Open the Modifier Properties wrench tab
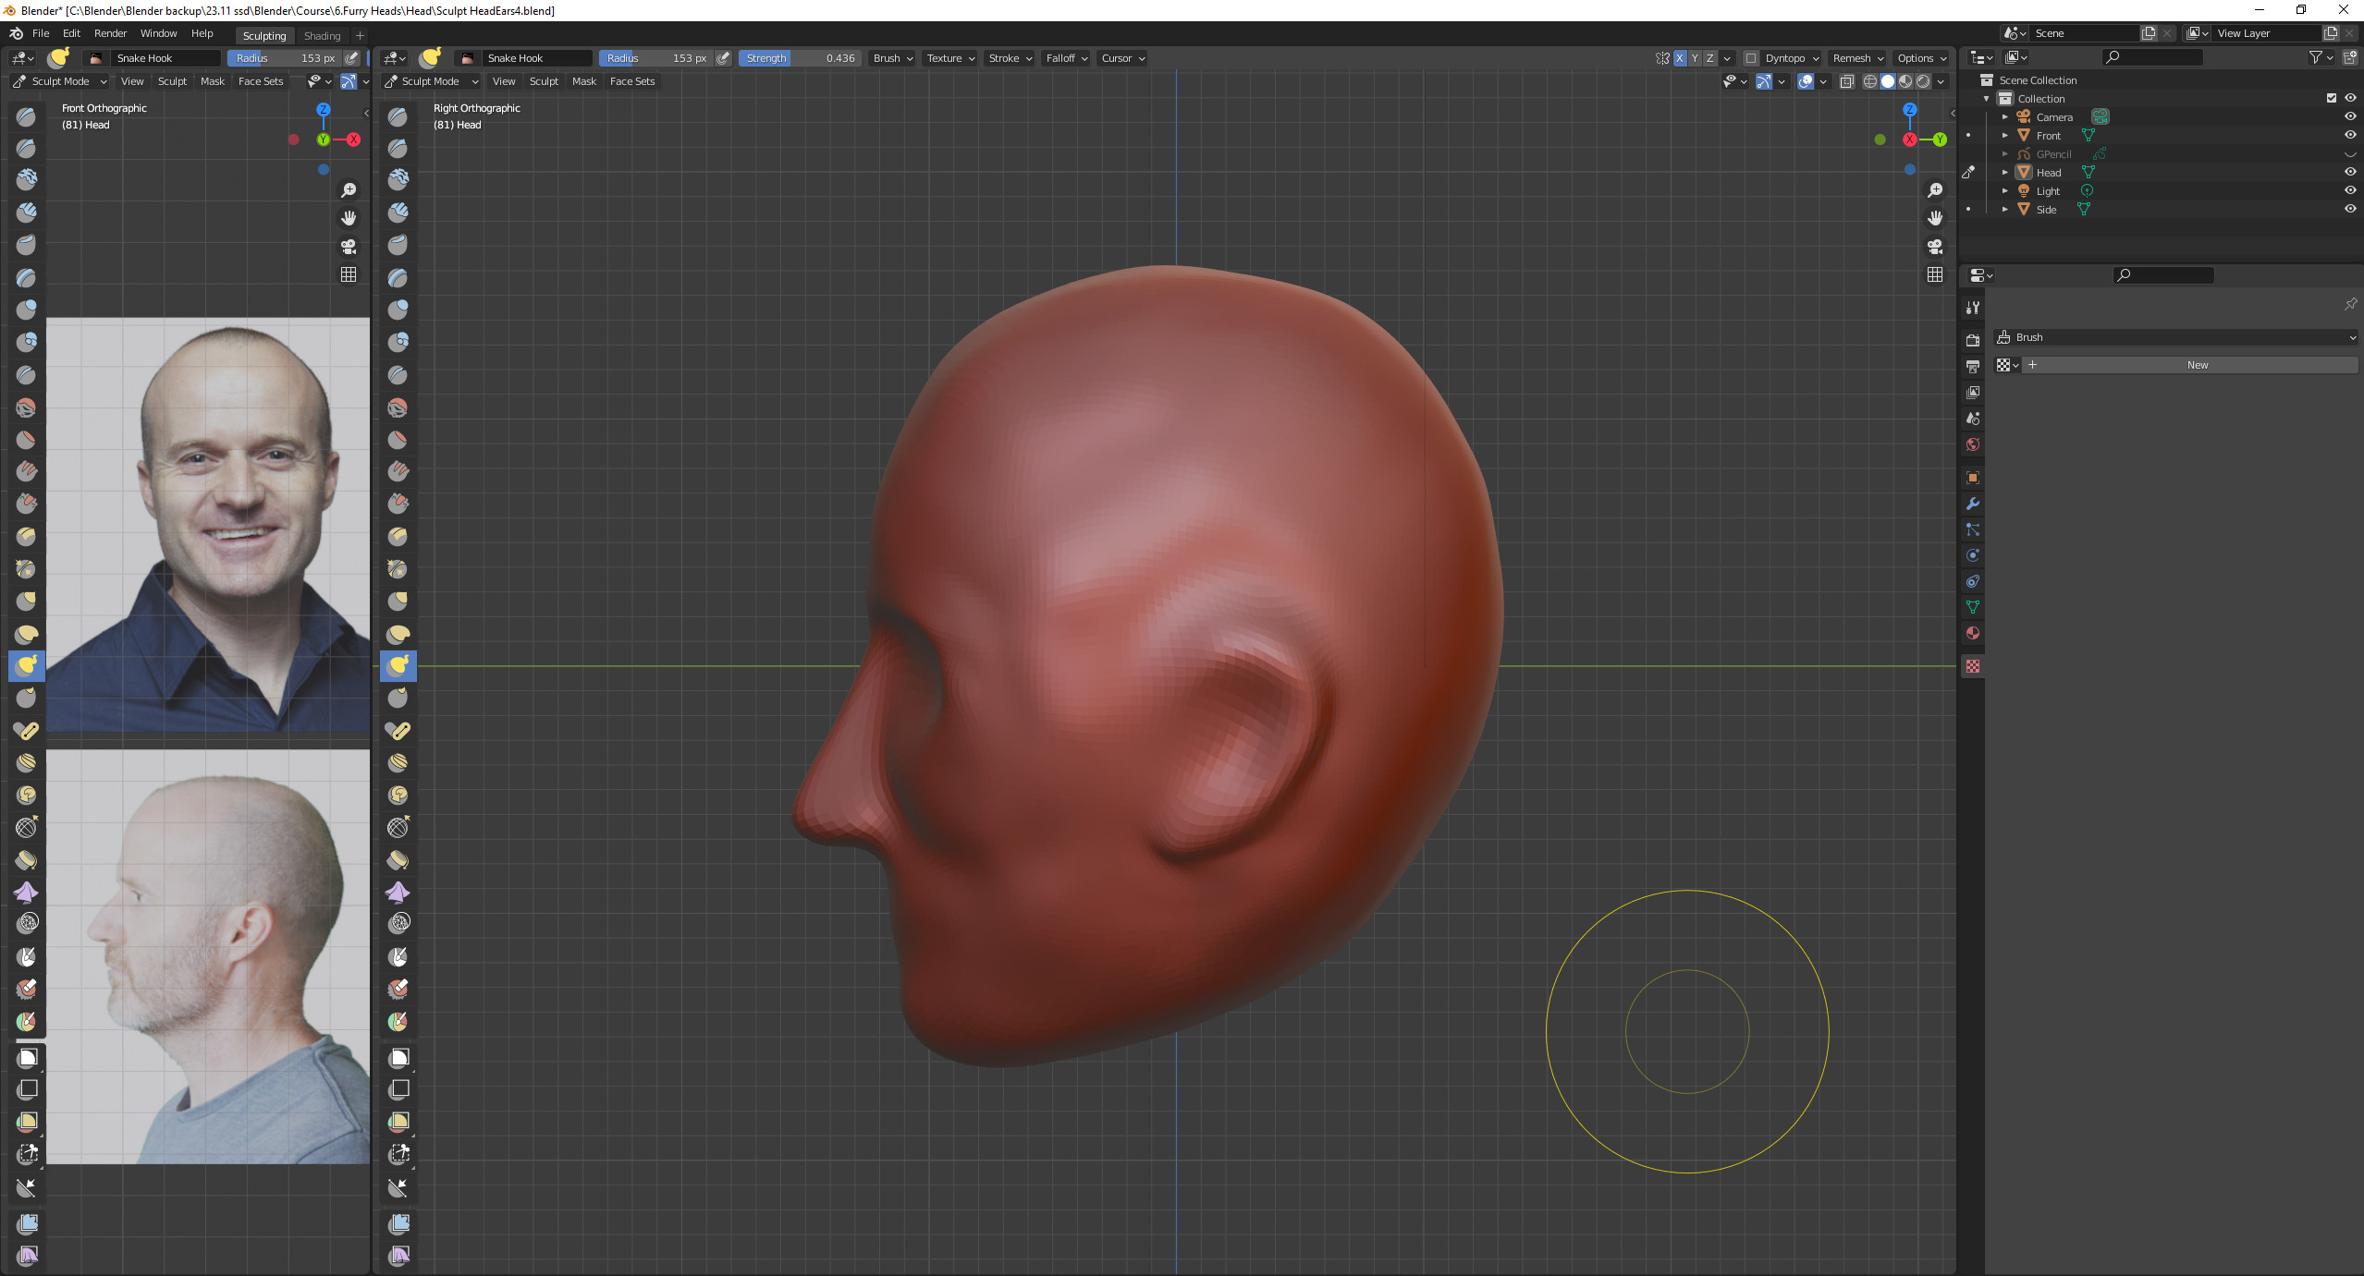The width and height of the screenshot is (2364, 1276). 1973,504
